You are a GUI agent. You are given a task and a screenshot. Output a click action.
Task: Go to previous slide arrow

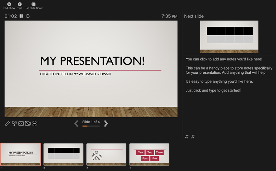click(76, 123)
